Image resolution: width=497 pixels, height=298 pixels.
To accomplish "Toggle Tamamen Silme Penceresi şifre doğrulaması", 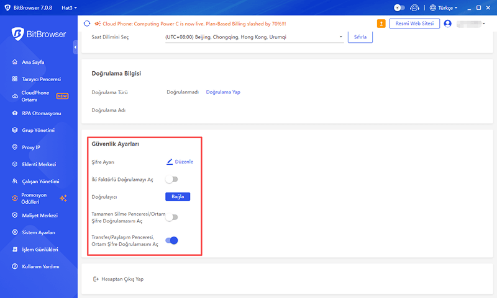I will (171, 217).
